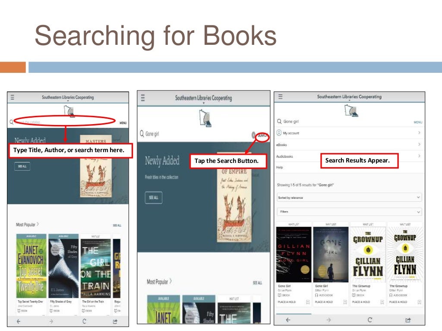Open MENU in the left phone screen
The width and height of the screenshot is (442, 331).
123,123
